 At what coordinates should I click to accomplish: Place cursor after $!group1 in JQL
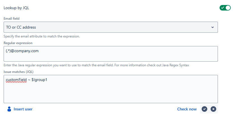tap(47, 80)
